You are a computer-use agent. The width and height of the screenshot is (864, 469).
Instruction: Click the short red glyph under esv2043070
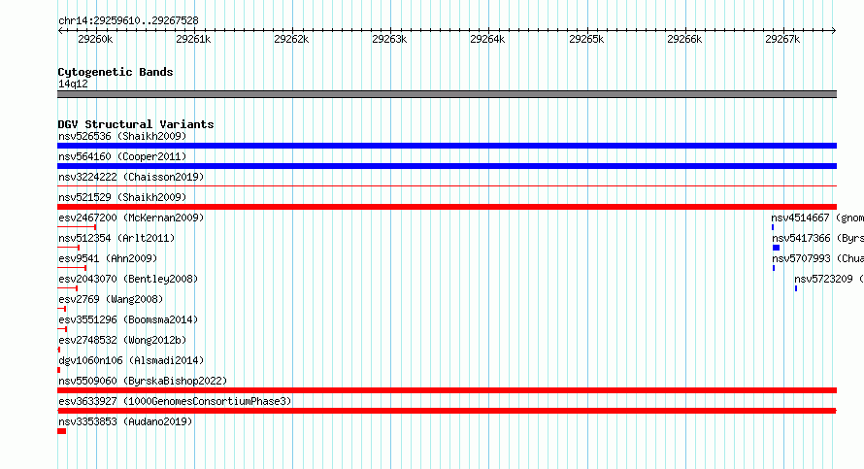[68, 288]
